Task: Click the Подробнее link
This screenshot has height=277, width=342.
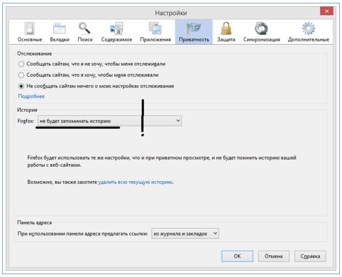Action: [x=31, y=96]
